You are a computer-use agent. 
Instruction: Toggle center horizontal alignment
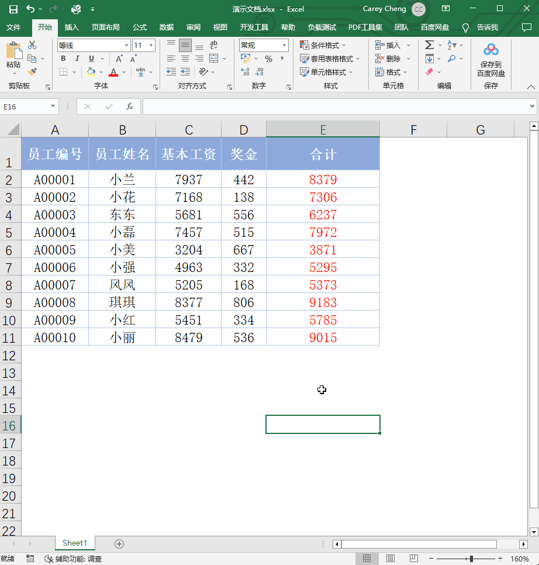(x=185, y=58)
